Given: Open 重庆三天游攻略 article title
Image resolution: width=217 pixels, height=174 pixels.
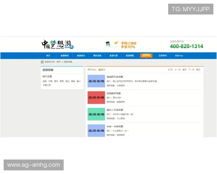Looking at the screenshot, I should [x=115, y=110].
